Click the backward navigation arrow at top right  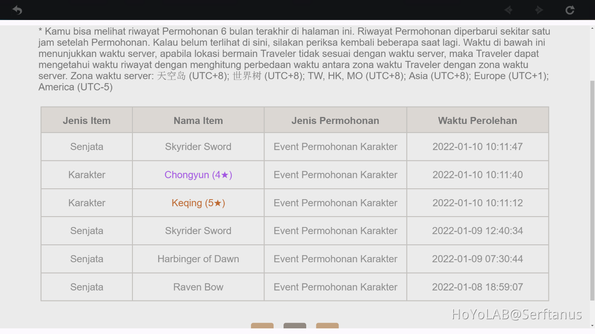click(x=508, y=10)
